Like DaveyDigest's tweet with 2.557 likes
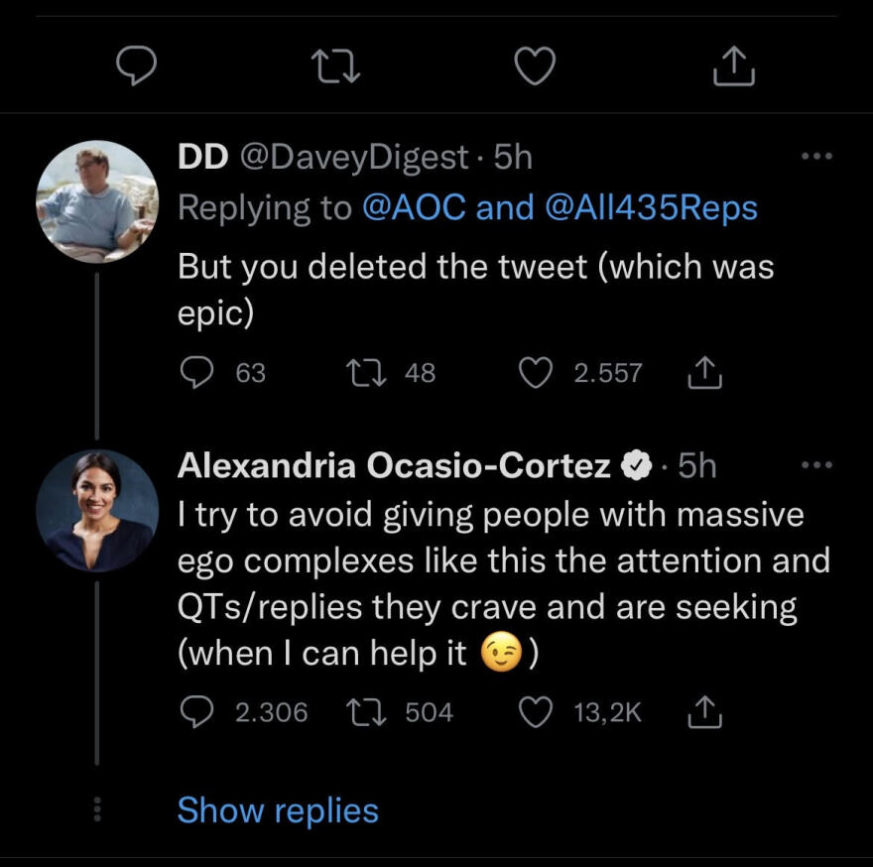 coord(536,372)
